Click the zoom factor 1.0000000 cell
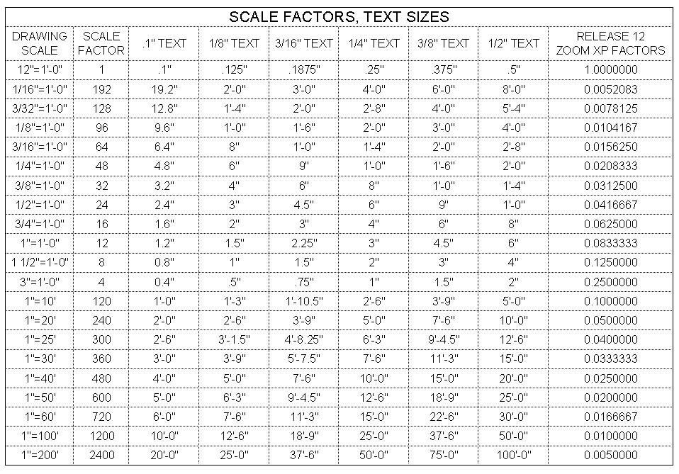This screenshot has width=679, height=474. point(610,70)
